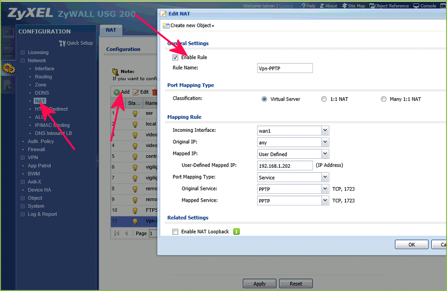Screen dimensions: 447x291
Task: Click the Reset button
Action: pyautogui.click(x=296, y=284)
